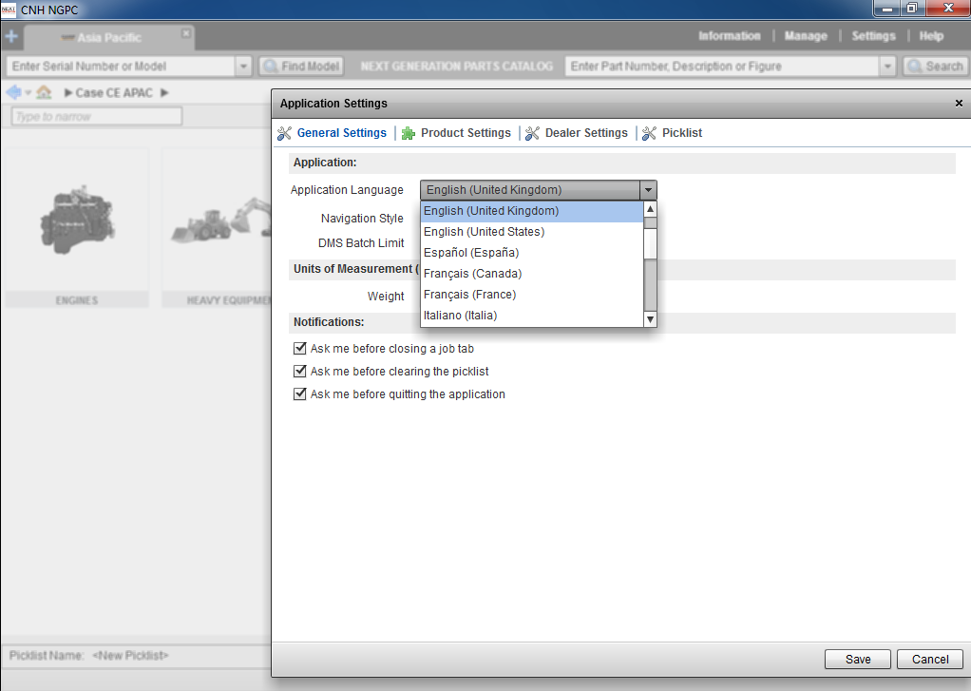Screen dimensions: 971x691
Task: Disable Ask me before closing a job tab
Action: (300, 349)
